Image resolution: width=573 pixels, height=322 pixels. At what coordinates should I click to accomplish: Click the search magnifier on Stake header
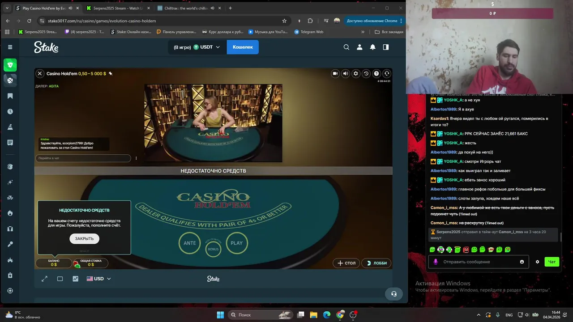346,47
